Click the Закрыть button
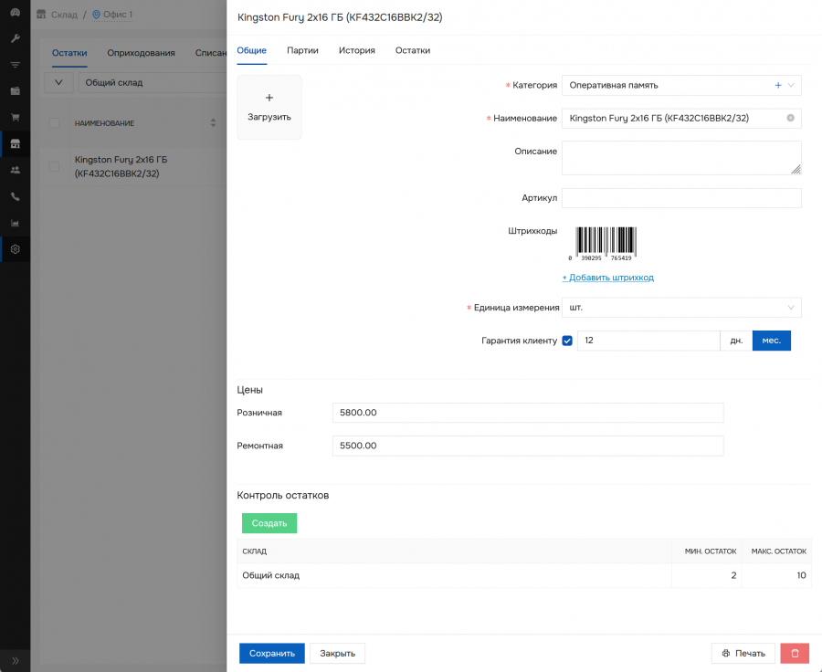Viewport: 822px width, 672px height. click(338, 653)
